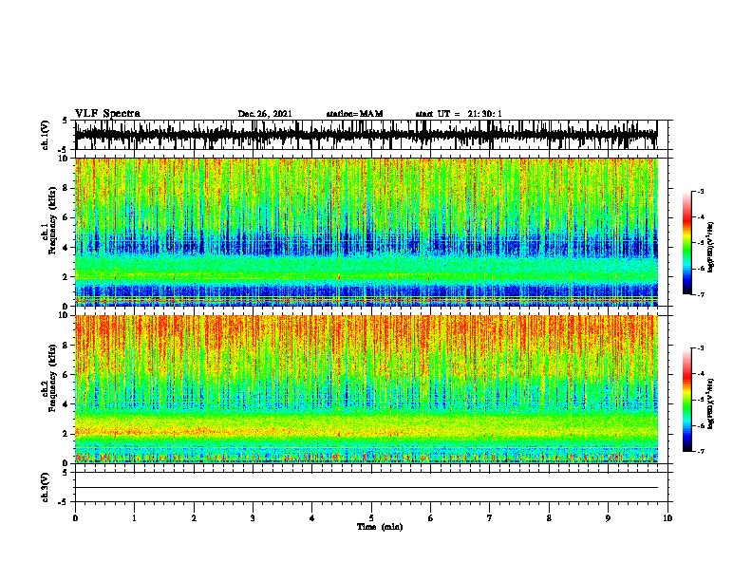Click the ch.1 "Frequency (kHz)" axis label
The width and height of the screenshot is (752, 581).
[x=52, y=220]
